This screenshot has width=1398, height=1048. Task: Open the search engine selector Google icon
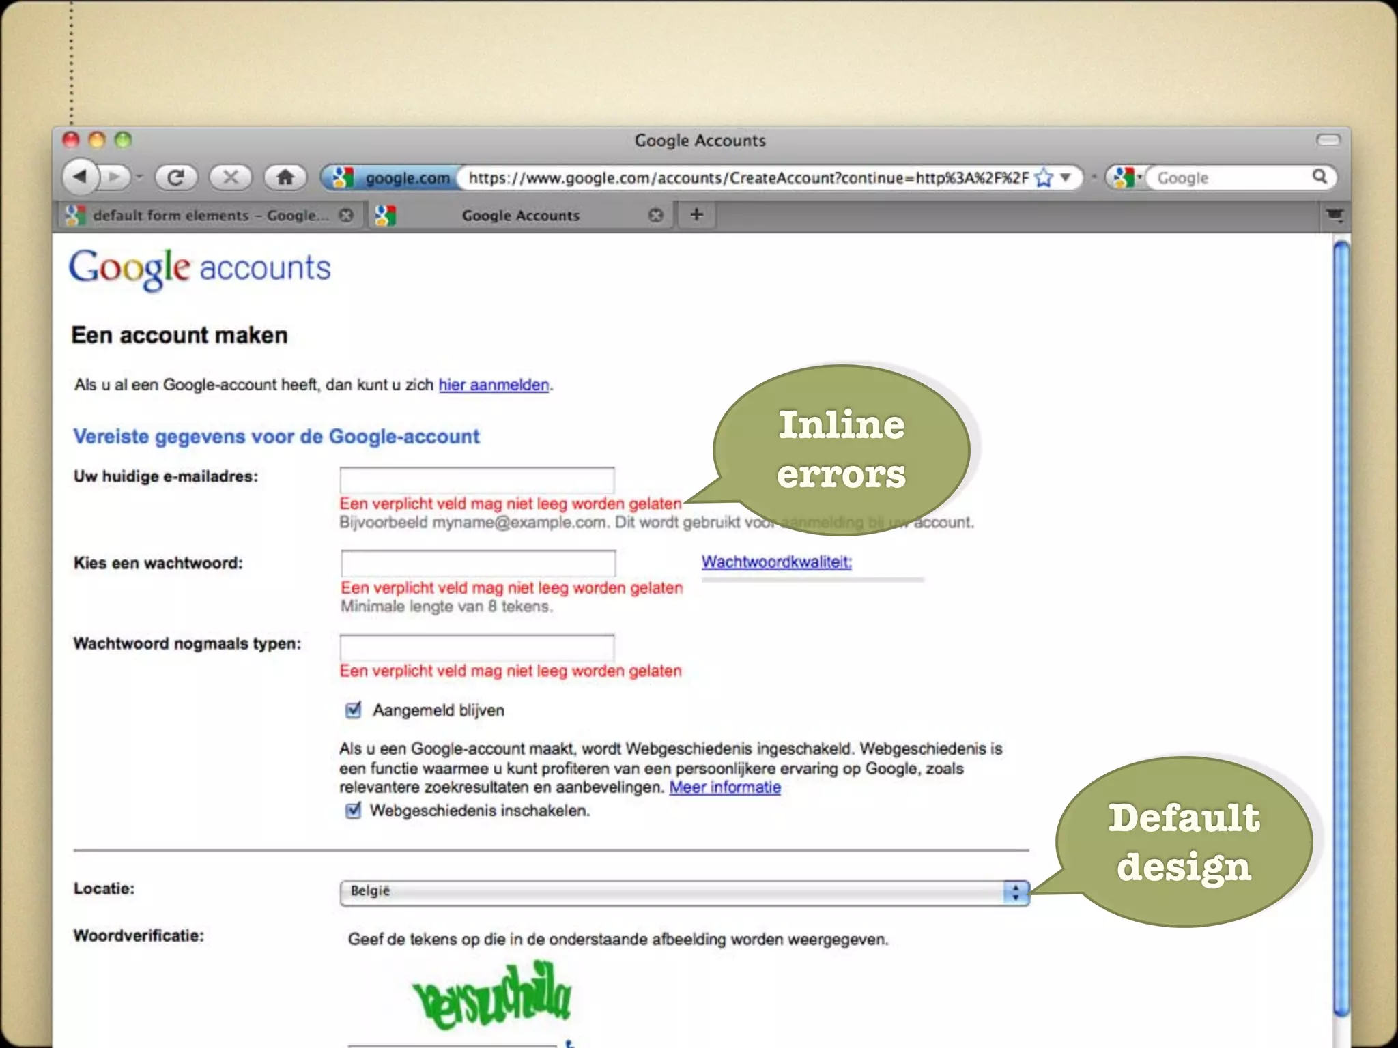click(1125, 178)
